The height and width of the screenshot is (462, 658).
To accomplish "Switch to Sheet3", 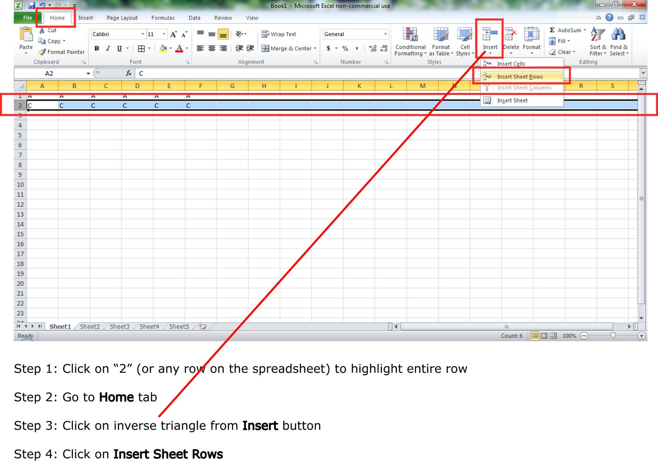I will 119,326.
